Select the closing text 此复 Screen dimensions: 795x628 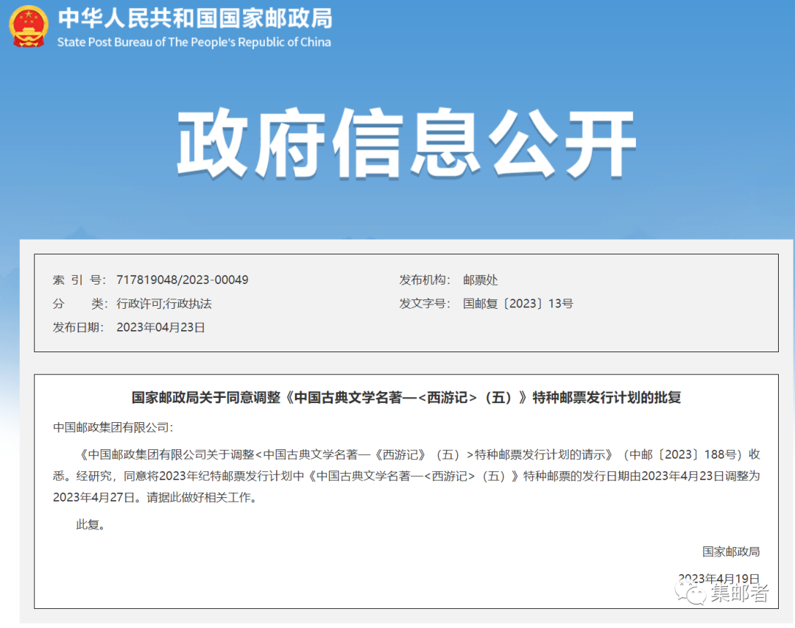tap(91, 525)
